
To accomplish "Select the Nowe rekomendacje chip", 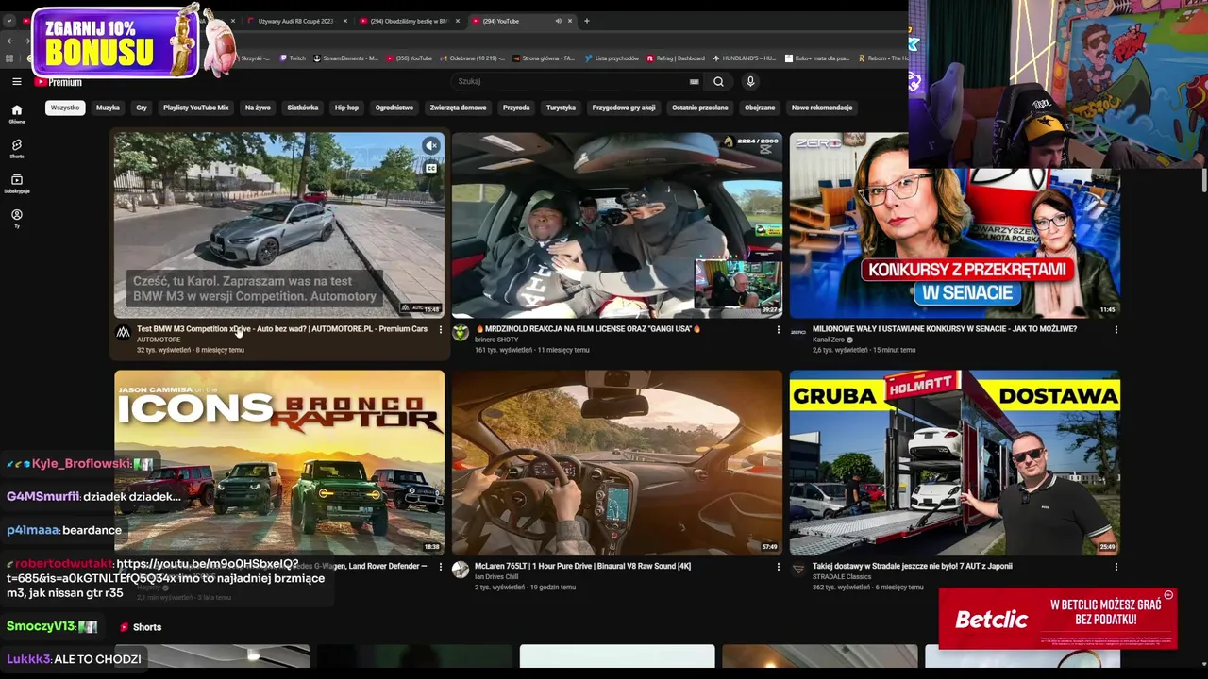I will coord(822,108).
